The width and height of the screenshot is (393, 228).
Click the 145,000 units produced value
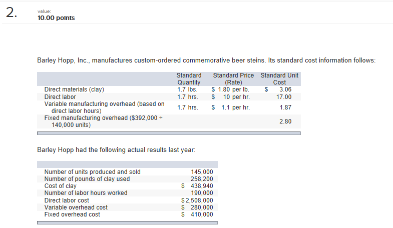(202, 172)
